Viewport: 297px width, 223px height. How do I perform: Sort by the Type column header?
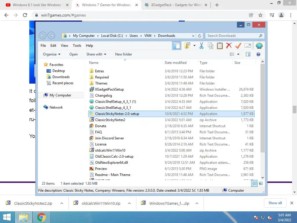[215, 63]
